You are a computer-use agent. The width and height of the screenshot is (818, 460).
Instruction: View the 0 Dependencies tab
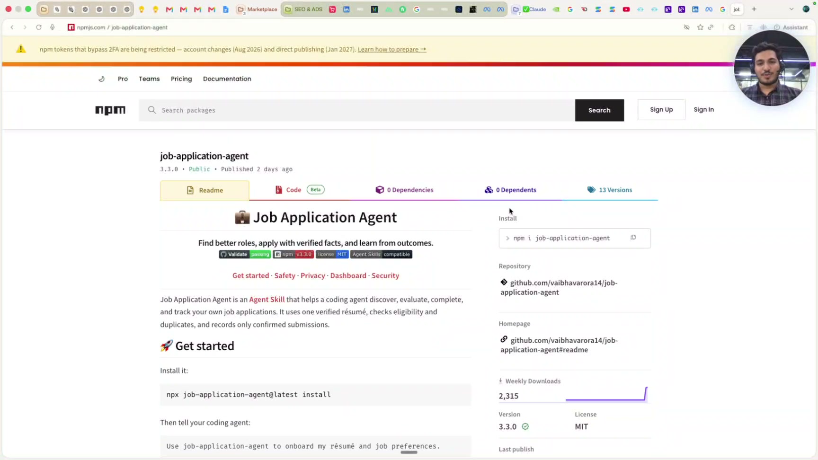coord(404,190)
